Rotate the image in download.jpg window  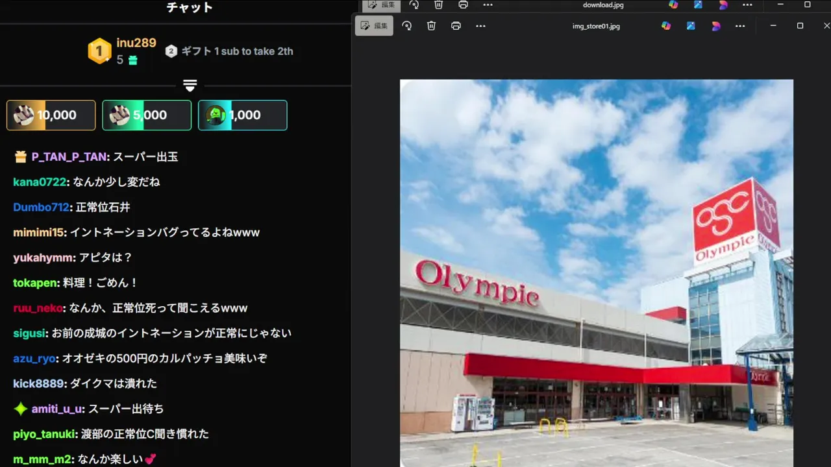point(414,5)
